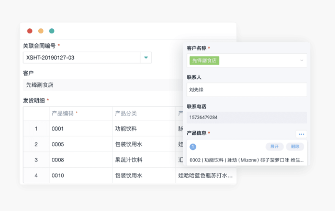The height and width of the screenshot is (211, 335).
Task: Click the 发货明细 section label
Action: [34, 100]
